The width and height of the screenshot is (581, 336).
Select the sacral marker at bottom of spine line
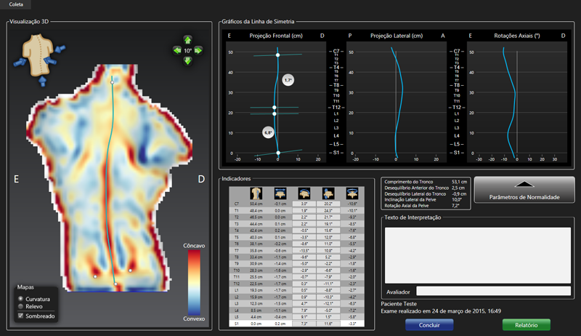click(115, 284)
